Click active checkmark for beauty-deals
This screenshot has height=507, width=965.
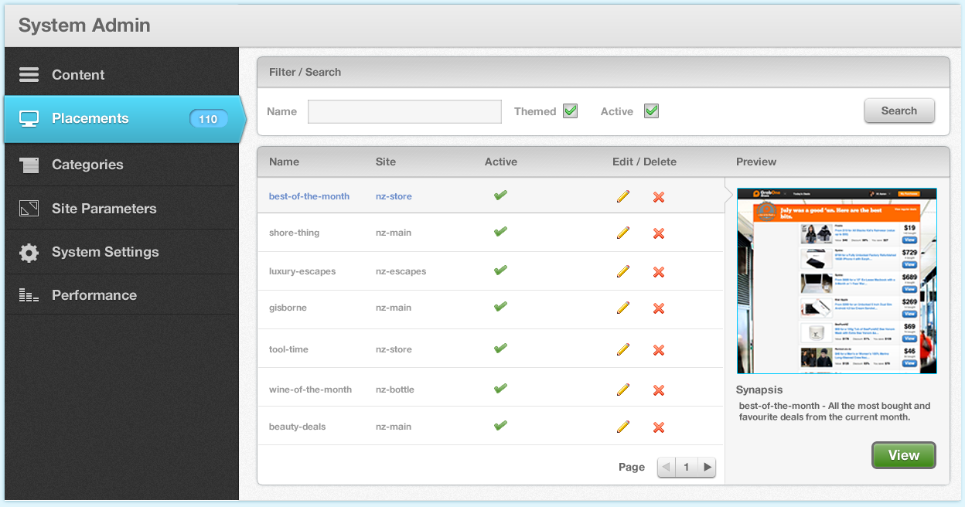pyautogui.click(x=500, y=426)
